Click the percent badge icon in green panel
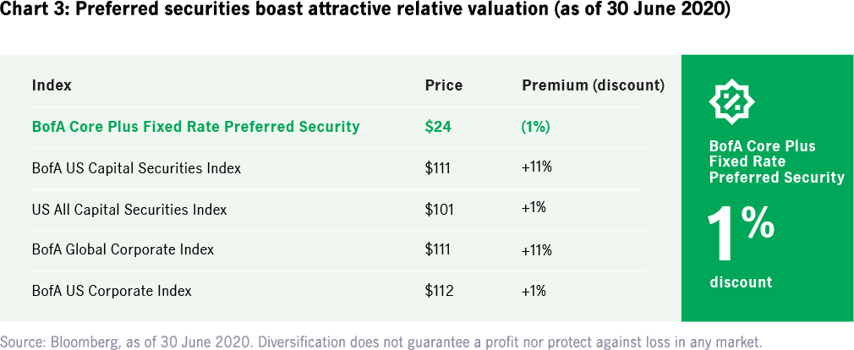 pyautogui.click(x=731, y=102)
